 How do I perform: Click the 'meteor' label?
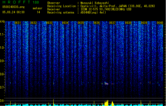tap(37, 8)
